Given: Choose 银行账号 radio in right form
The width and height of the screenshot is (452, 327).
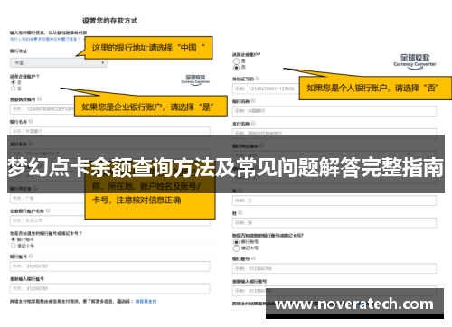Looking at the screenshot, I should 236,242.
